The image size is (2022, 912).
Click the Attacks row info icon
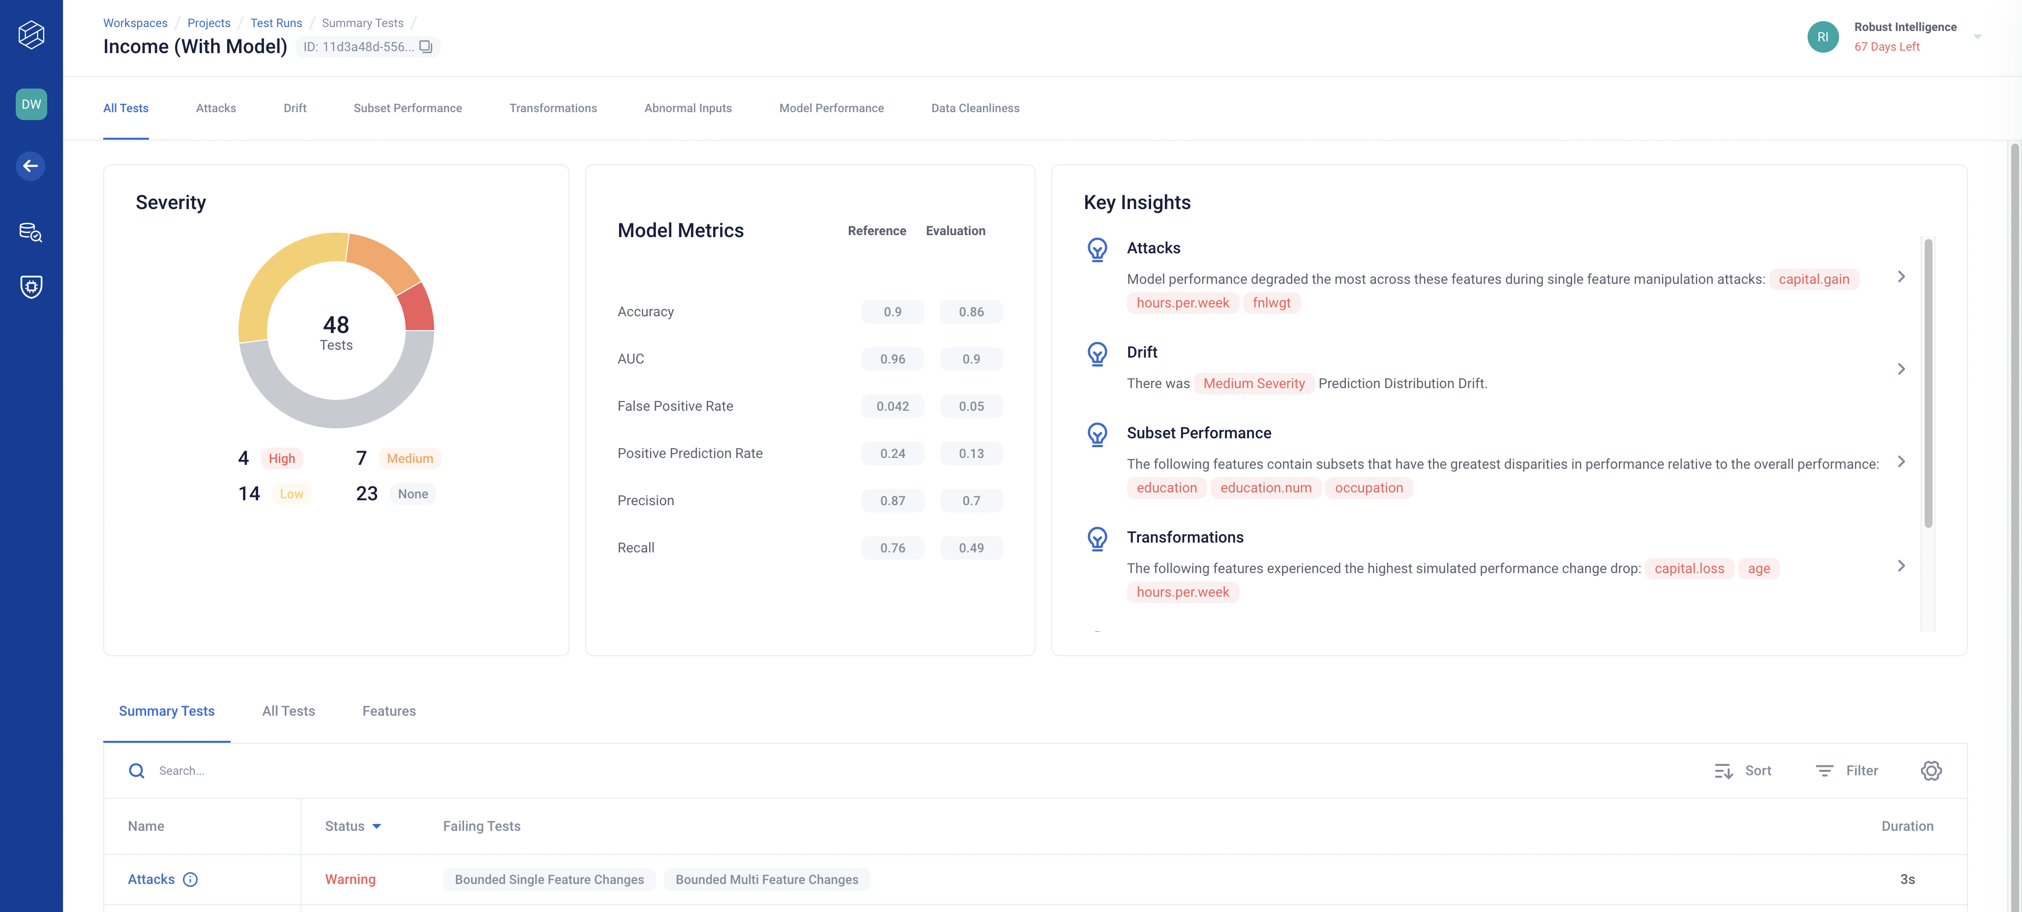[x=190, y=879]
